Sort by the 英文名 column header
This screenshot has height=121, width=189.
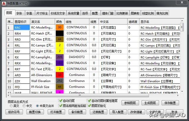pyautogui.click(x=43, y=22)
